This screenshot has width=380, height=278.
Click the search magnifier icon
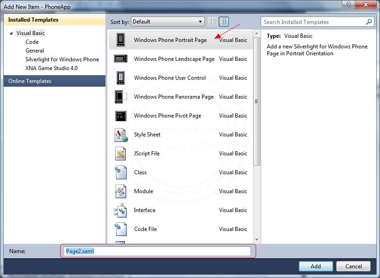(x=369, y=22)
